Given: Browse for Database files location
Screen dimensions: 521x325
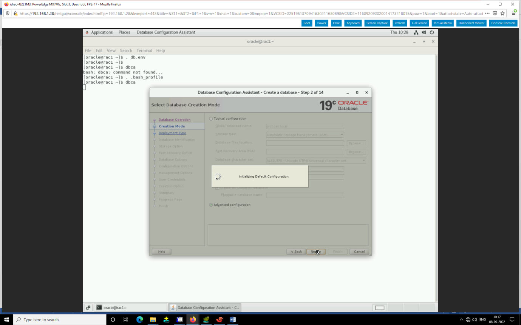Looking at the screenshot, I should point(356,143).
